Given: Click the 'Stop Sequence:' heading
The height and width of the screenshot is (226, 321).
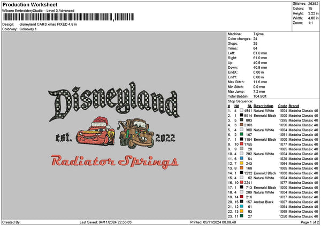Looking at the screenshot, I should pyautogui.click(x=240, y=101).
